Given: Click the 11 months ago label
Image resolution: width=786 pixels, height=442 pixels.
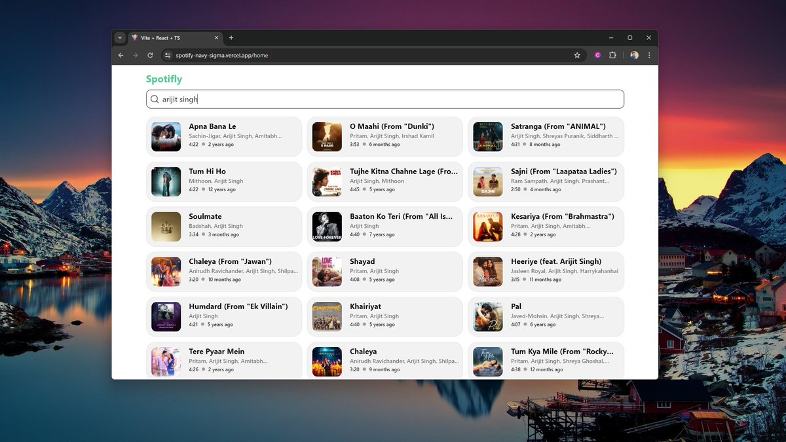Looking at the screenshot, I should (x=546, y=280).
